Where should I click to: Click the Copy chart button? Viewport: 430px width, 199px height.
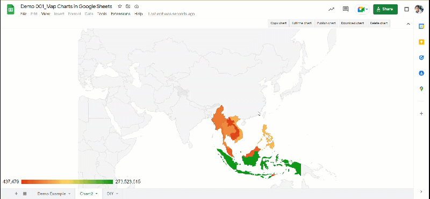(x=278, y=23)
